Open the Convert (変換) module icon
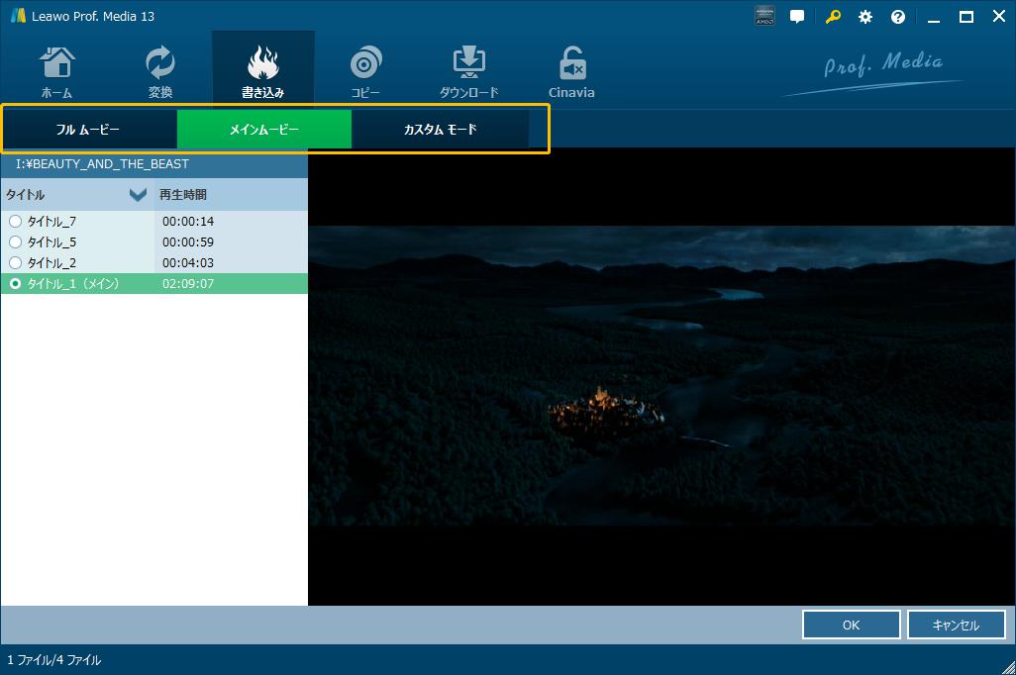The image size is (1016, 675). coord(159,65)
